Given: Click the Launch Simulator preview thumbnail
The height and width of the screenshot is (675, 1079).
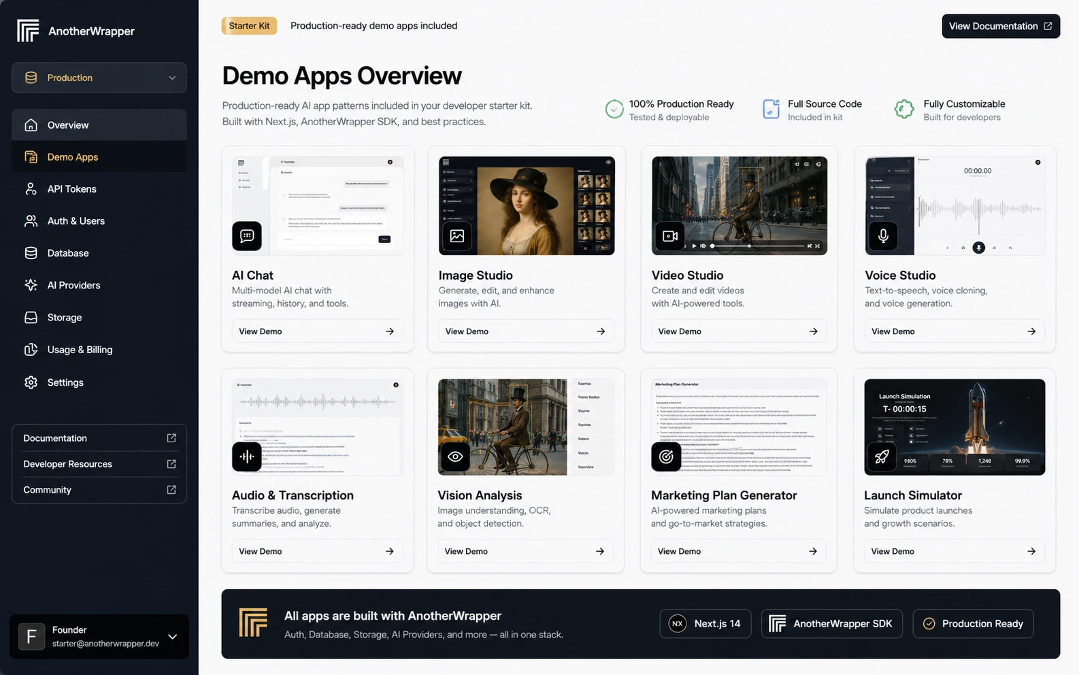Looking at the screenshot, I should [954, 427].
